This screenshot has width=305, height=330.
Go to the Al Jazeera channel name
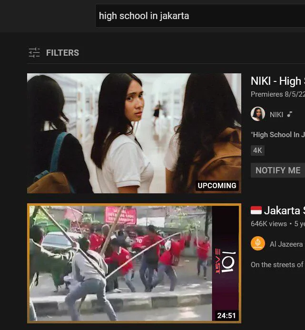286,244
